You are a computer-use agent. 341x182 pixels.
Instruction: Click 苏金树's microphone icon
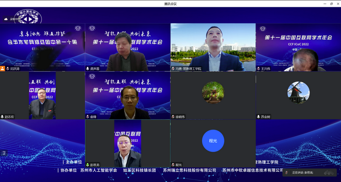click(x=258, y=117)
